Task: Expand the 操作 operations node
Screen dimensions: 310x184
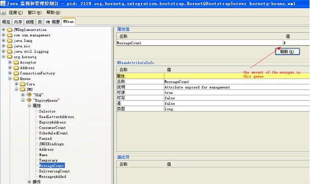Action: 29,181
